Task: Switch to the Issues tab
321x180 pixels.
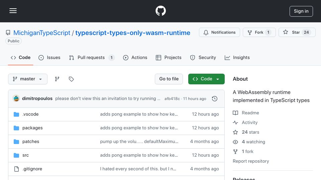Action: pyautogui.click(x=49, y=58)
